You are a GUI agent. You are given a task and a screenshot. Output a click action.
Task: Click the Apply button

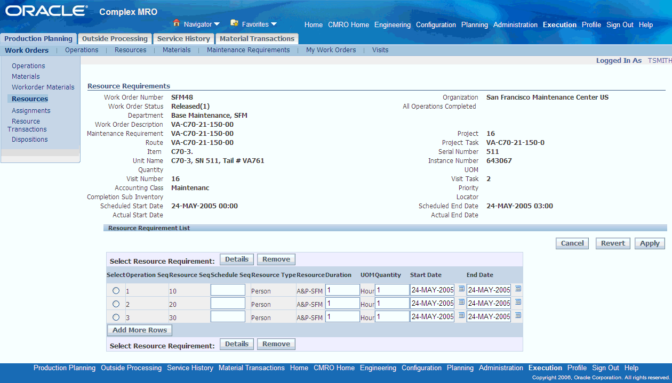[x=650, y=243]
